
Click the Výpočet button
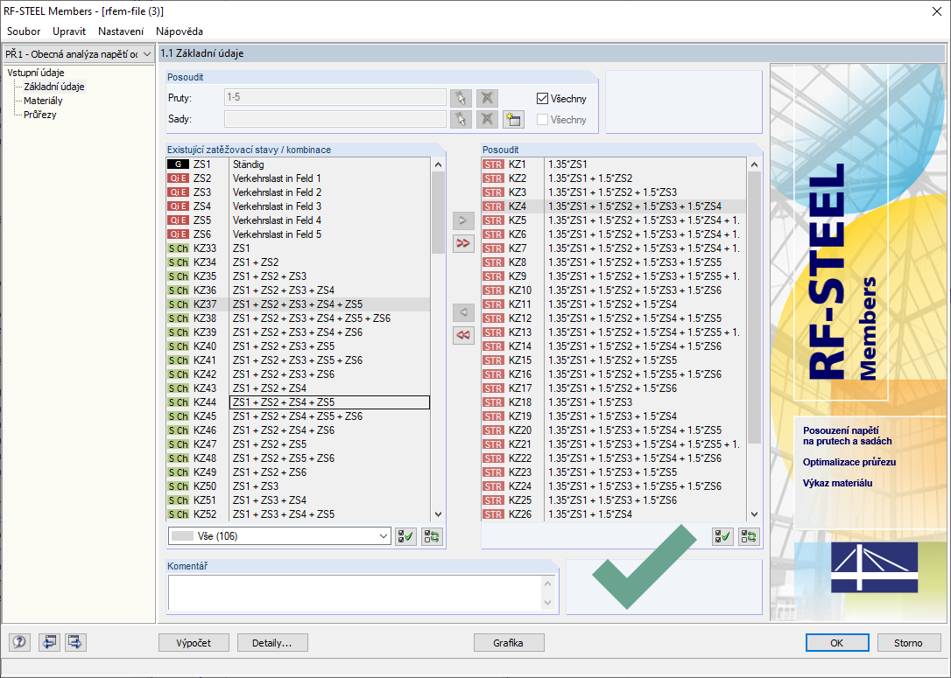point(194,643)
